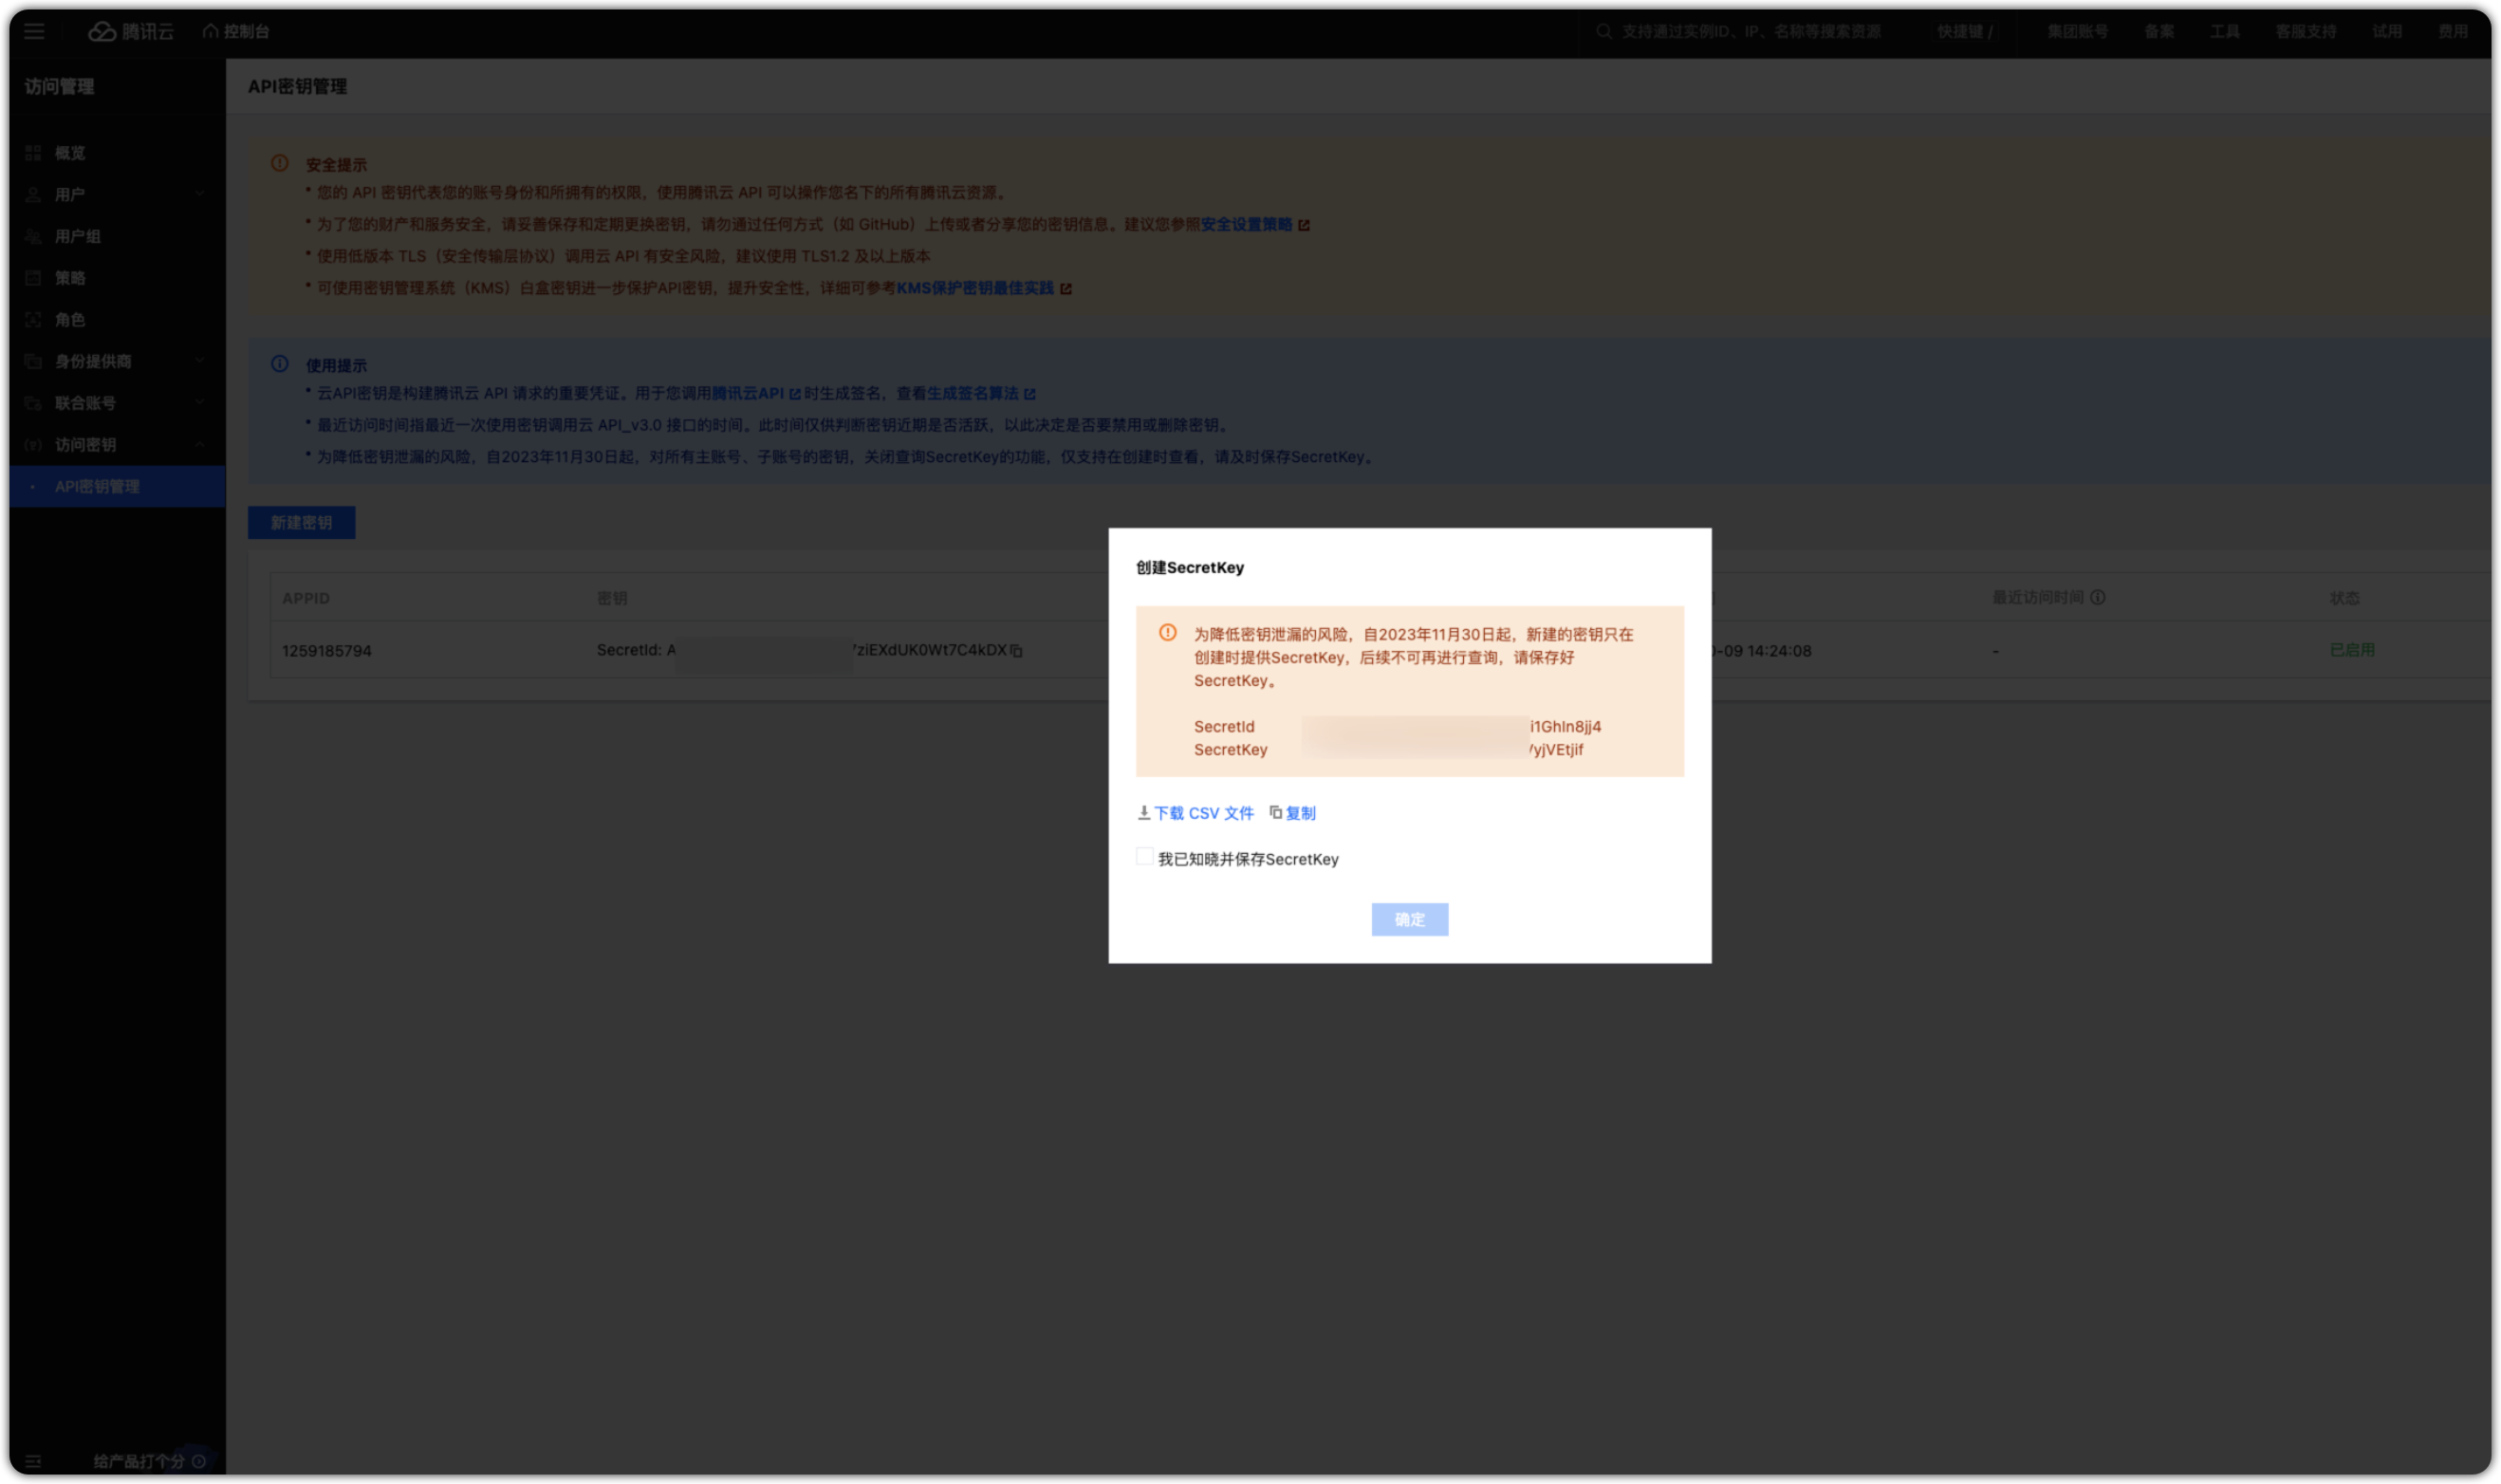Open the 用户组 section icon

(x=33, y=236)
